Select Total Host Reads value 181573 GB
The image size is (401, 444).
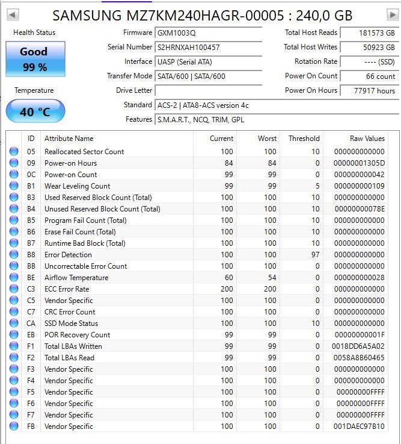pos(370,33)
